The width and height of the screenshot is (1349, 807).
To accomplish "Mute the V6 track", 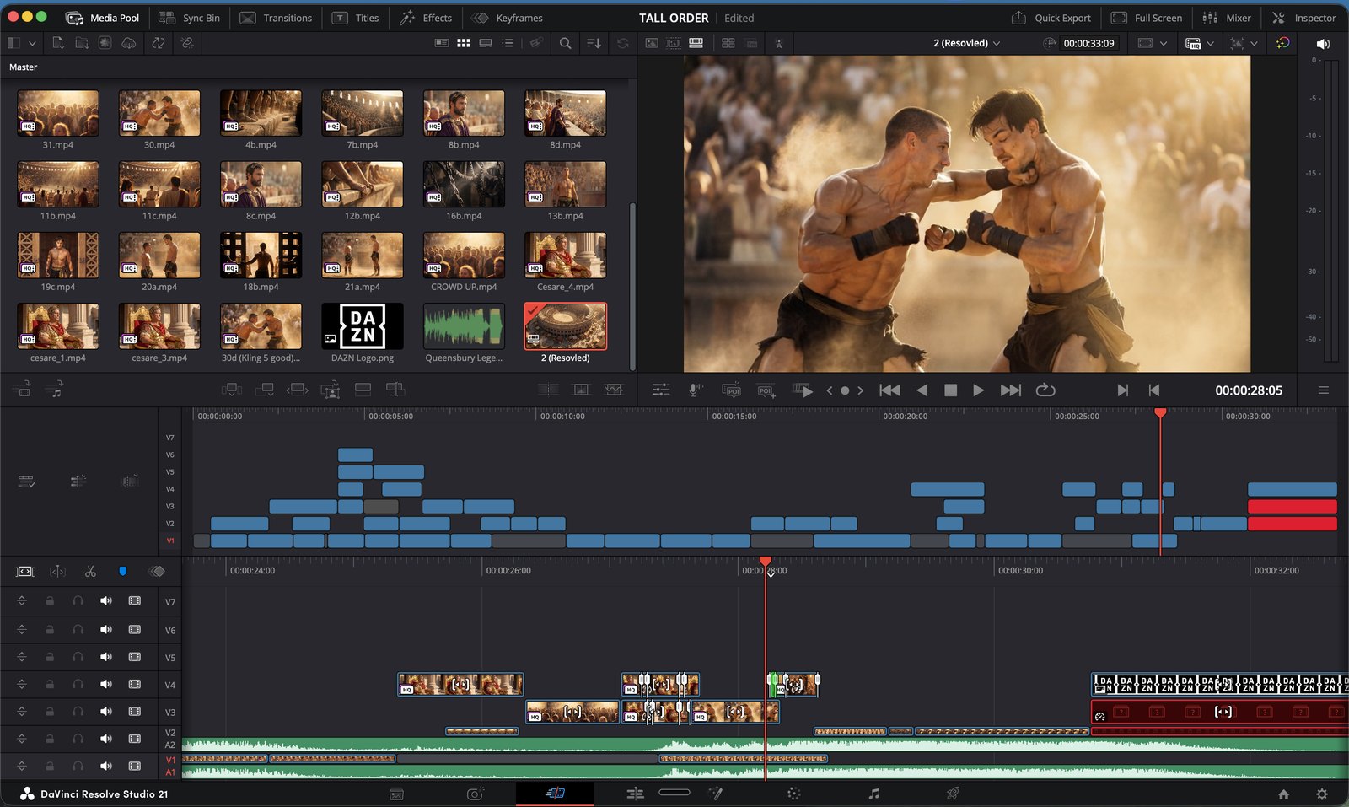I will click(106, 629).
